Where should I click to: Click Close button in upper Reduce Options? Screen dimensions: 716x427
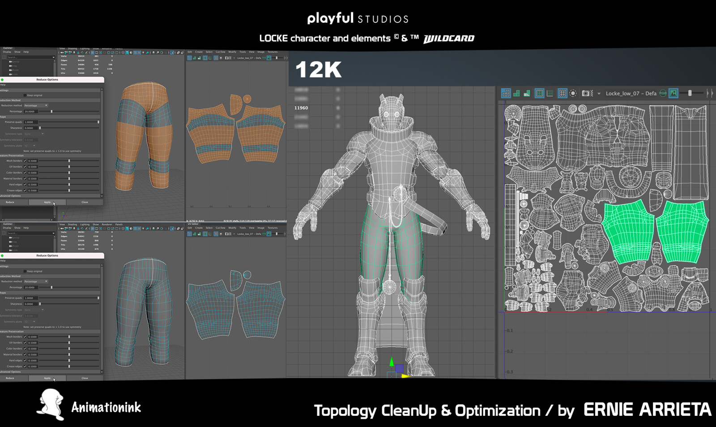click(85, 202)
